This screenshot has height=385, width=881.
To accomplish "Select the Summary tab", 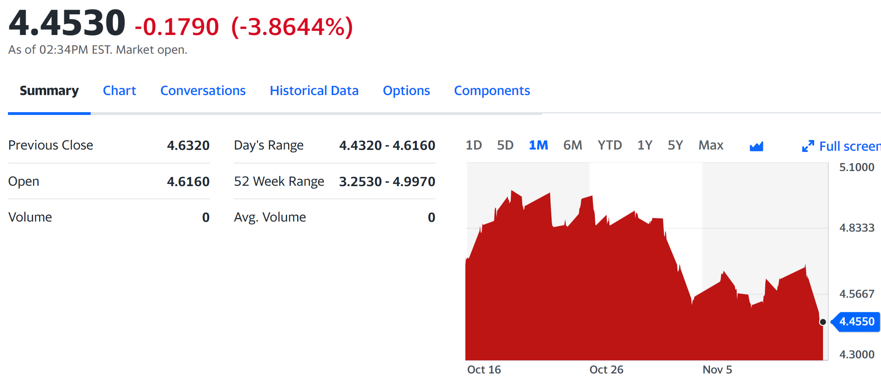I will [x=49, y=91].
